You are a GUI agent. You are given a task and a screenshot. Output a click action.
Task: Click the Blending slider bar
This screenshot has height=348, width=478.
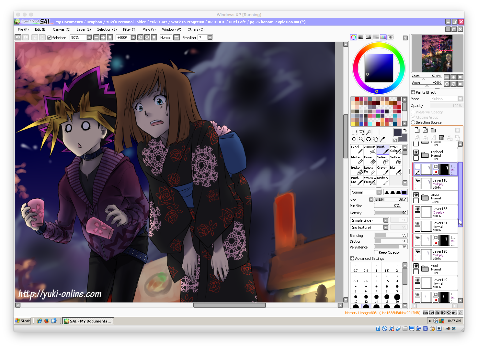click(391, 235)
